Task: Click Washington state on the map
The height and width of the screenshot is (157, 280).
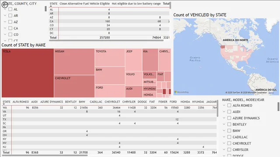Action: click(x=223, y=47)
